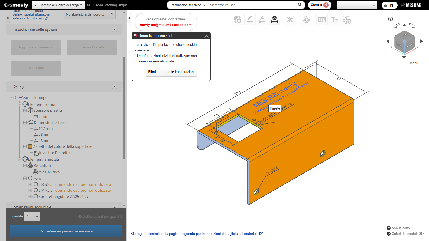Open the Carrello cart

coord(319,5)
